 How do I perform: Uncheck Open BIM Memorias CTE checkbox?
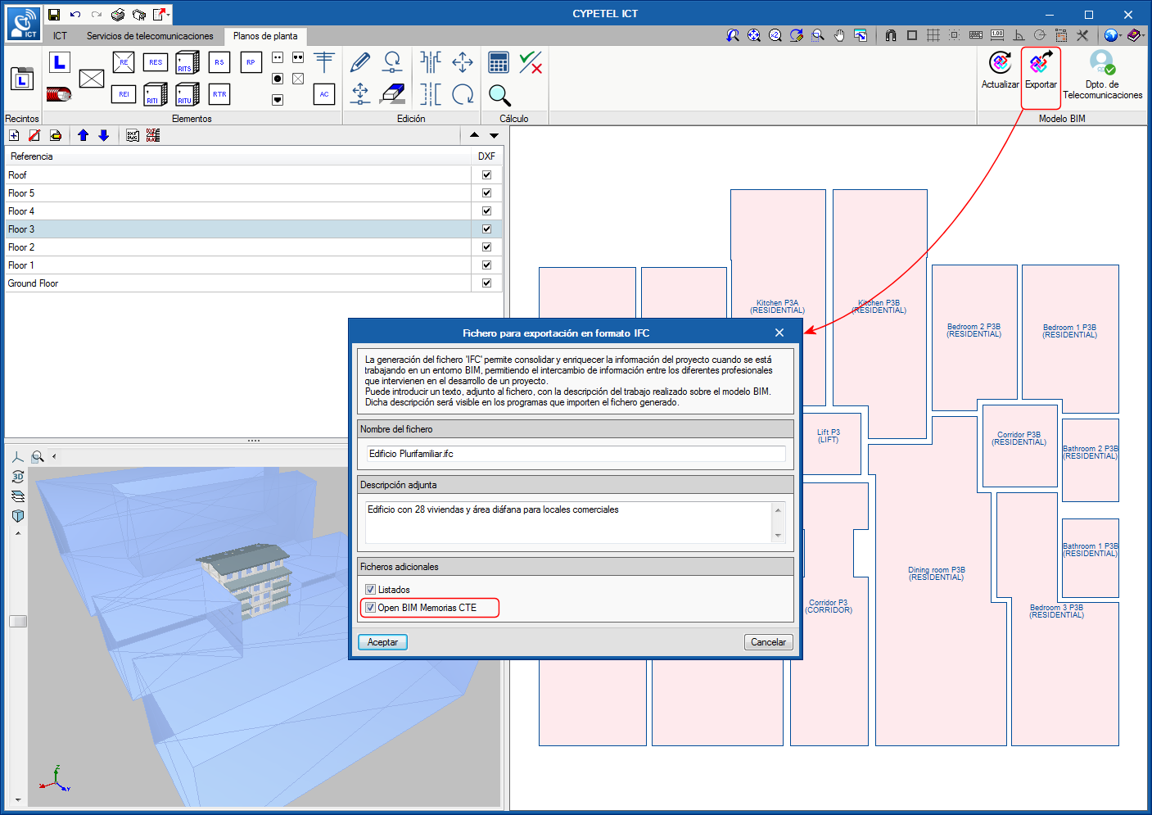pos(370,608)
